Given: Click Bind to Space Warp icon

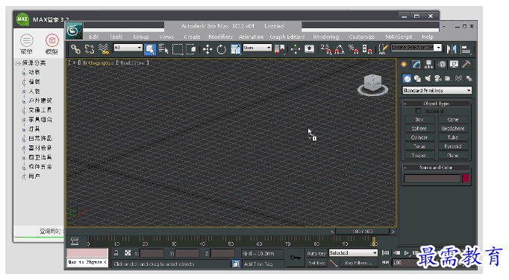Looking at the screenshot, I should (x=104, y=49).
